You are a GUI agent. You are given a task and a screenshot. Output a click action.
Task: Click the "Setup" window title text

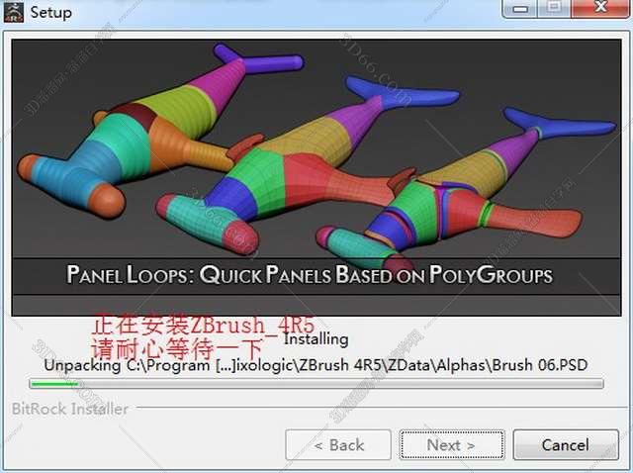51,12
